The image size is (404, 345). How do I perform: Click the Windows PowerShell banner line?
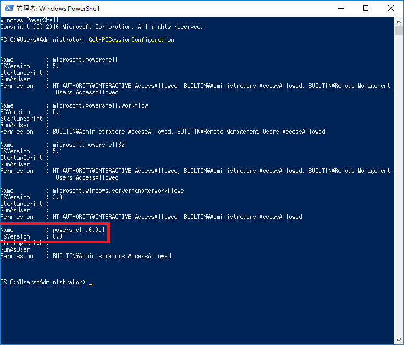click(30, 20)
